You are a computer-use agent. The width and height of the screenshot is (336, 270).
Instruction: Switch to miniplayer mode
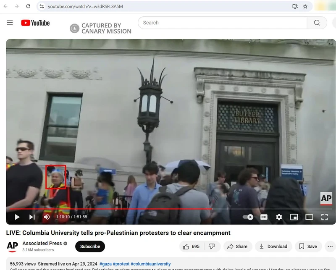pos(294,217)
